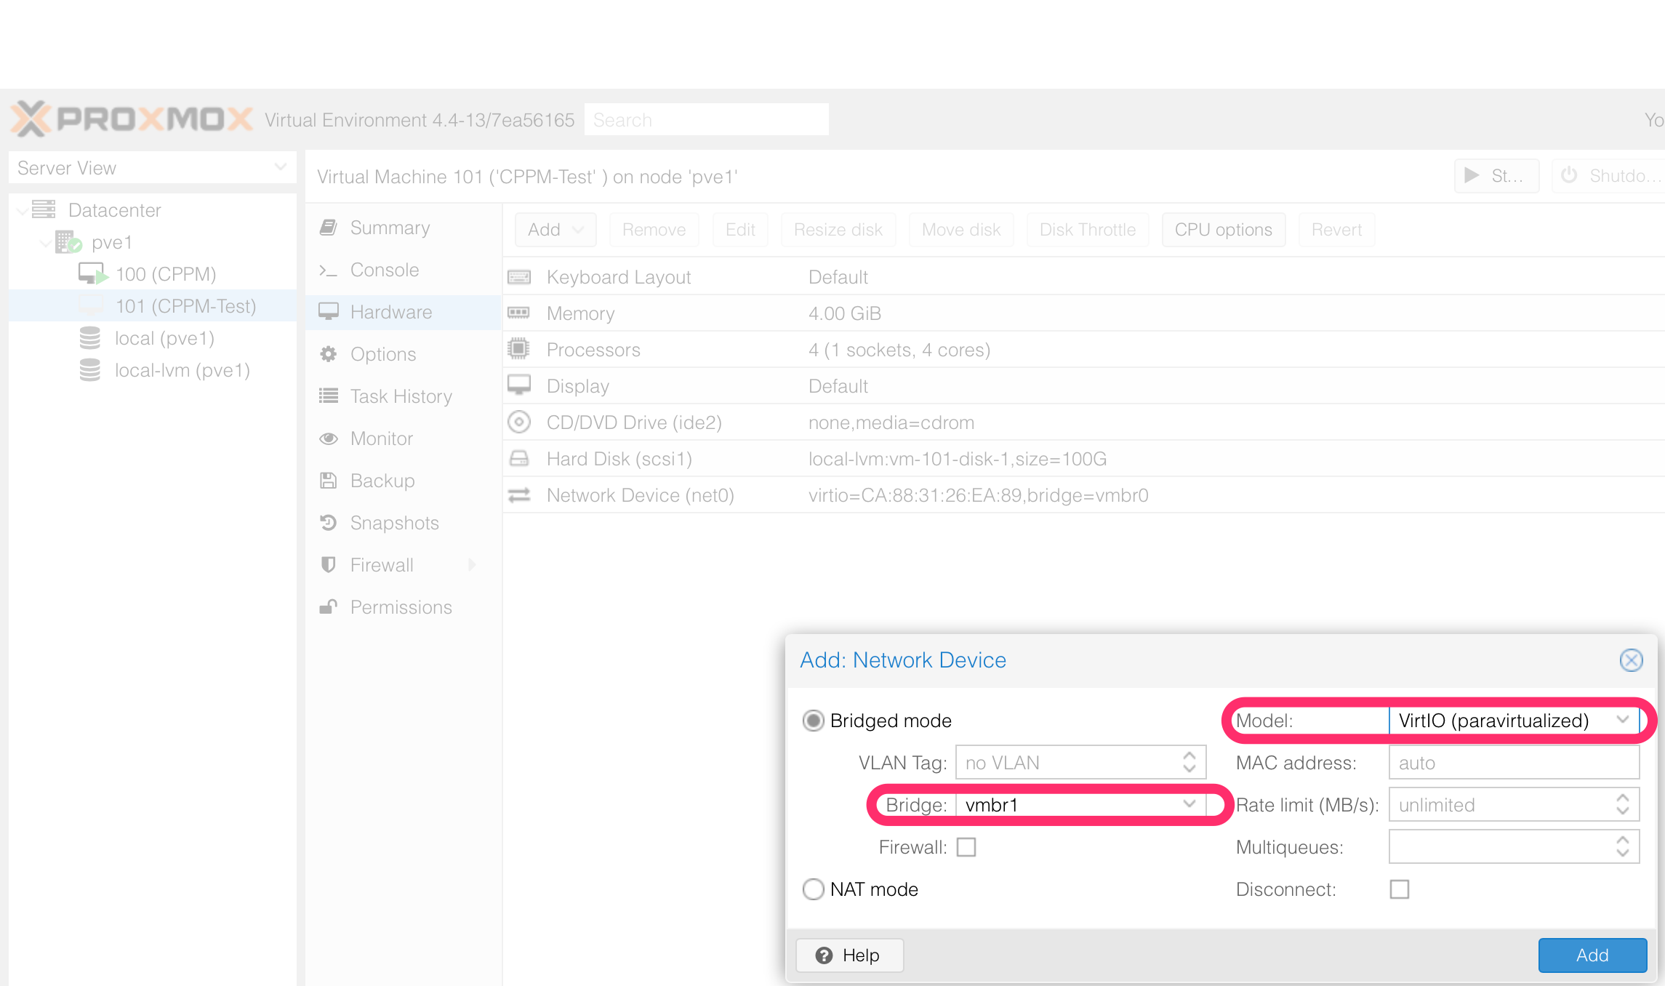This screenshot has width=1665, height=986.
Task: Click the Help button
Action: [x=849, y=955]
